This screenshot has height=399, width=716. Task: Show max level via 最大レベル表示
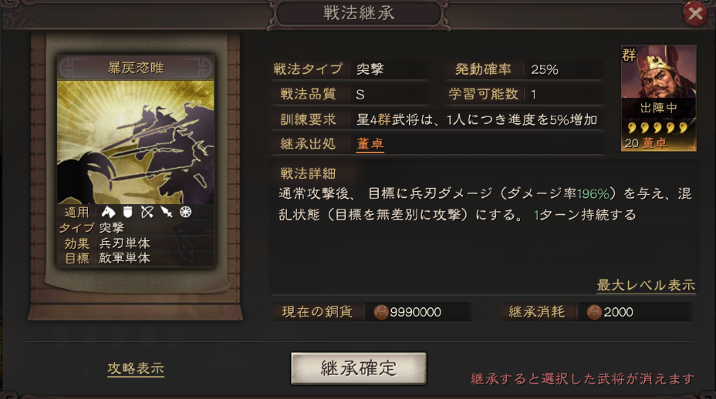[646, 286]
